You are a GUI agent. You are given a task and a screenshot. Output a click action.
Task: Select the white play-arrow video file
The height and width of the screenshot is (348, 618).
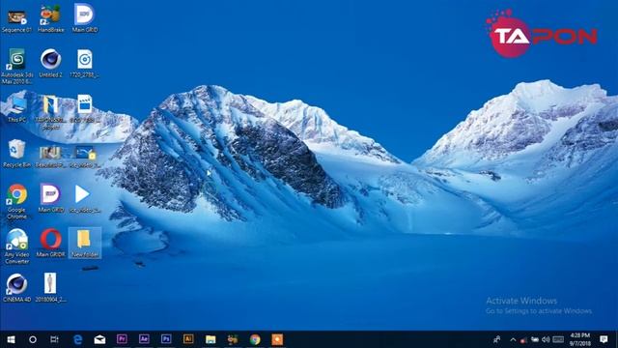coord(84,199)
